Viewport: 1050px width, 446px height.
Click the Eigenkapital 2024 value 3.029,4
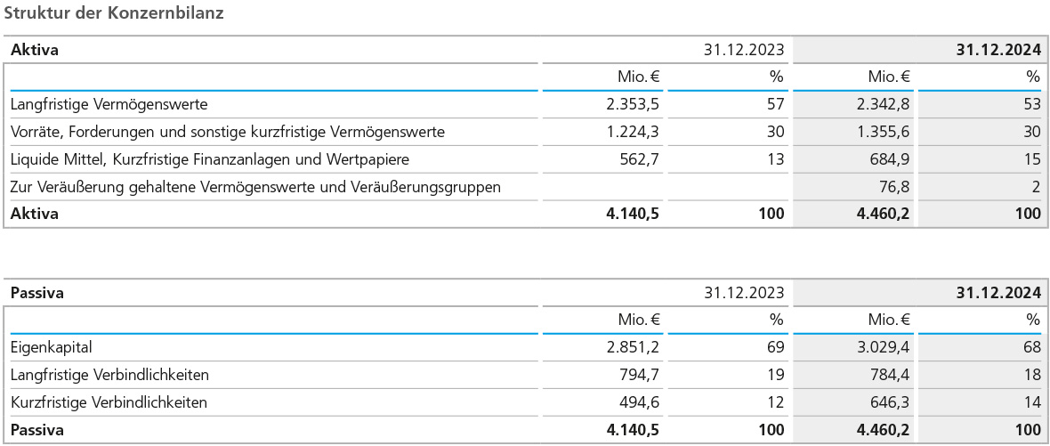coord(883,347)
